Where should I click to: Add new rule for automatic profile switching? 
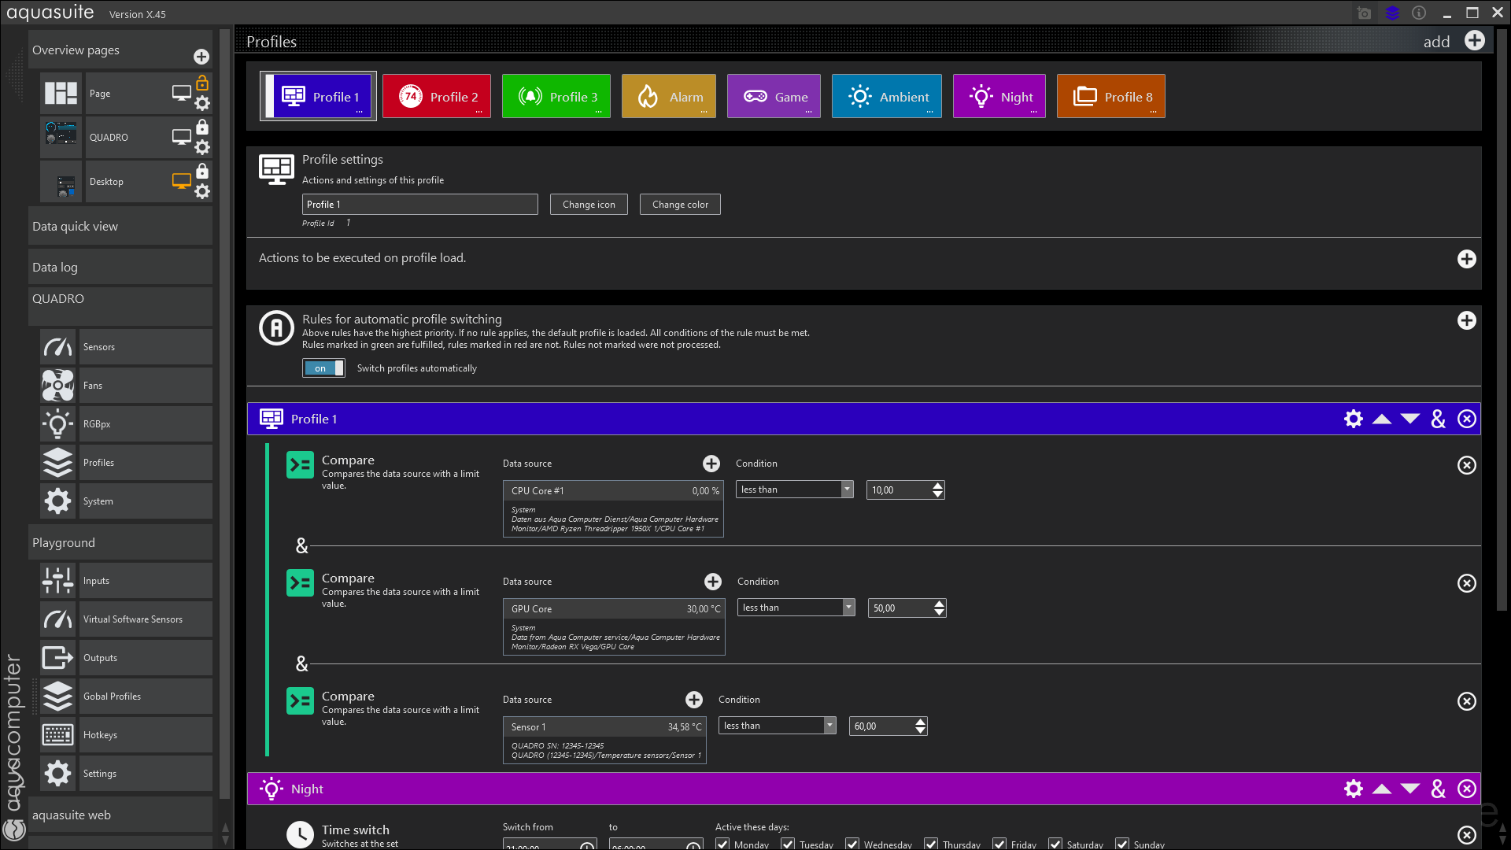1466,320
